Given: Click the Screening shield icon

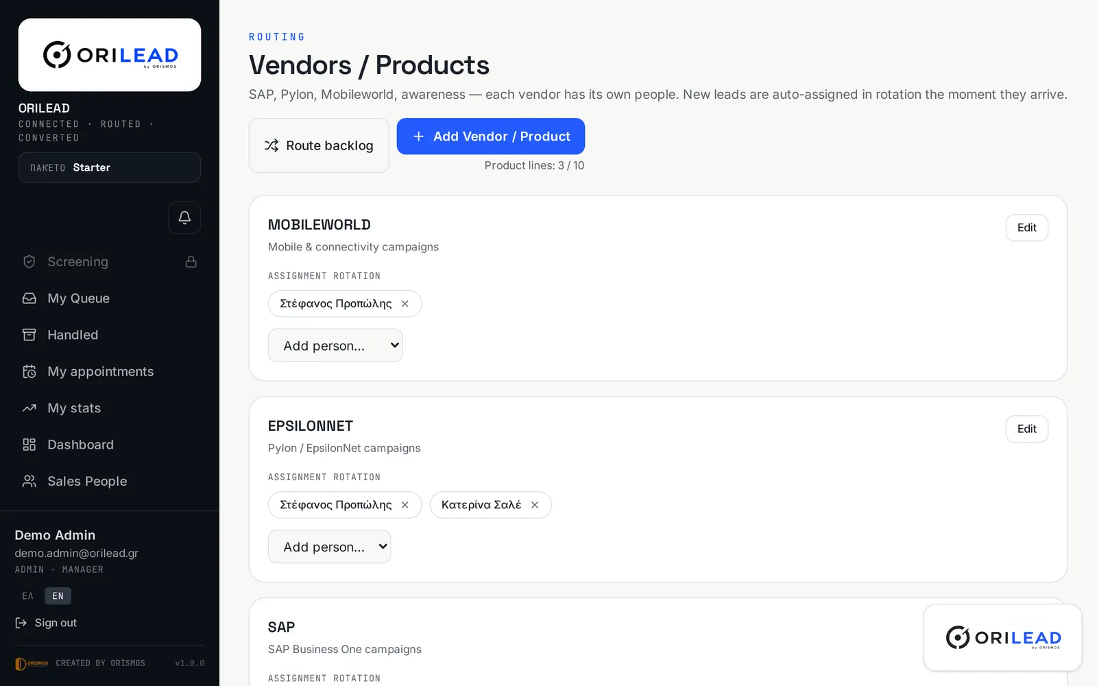Looking at the screenshot, I should pos(29,261).
